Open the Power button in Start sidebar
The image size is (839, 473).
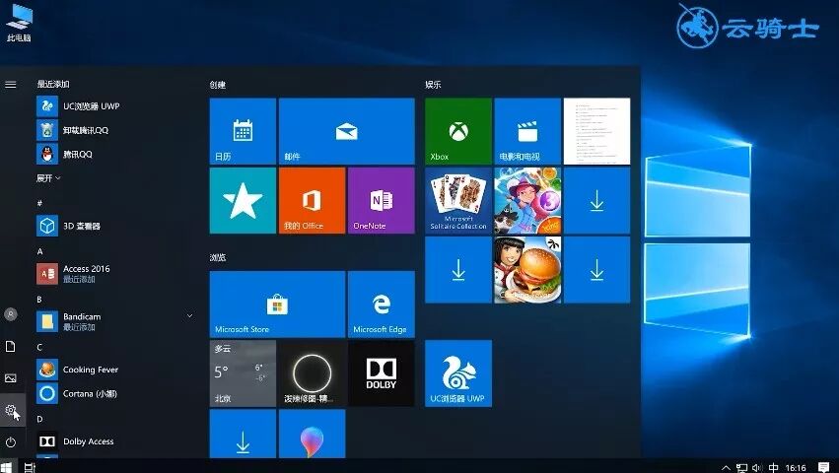(11, 442)
